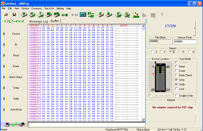Viewport: 203px width, 131px height.
Task: Click the arrow next to Verify
Action: pos(4,99)
